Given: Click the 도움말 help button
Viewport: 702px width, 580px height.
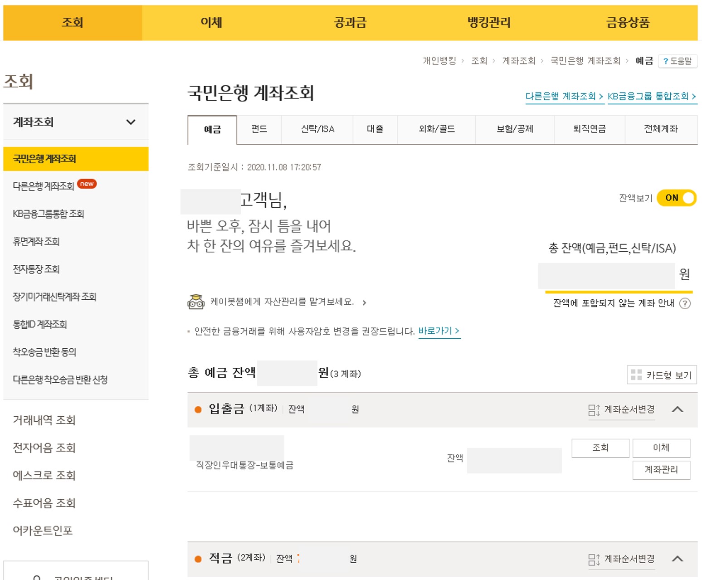Looking at the screenshot, I should coord(678,61).
